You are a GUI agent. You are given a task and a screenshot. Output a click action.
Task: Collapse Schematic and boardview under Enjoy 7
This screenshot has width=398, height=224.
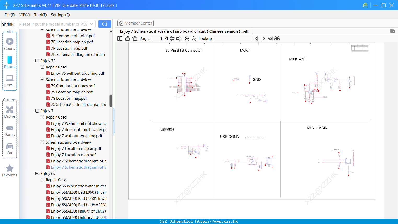click(x=42, y=142)
